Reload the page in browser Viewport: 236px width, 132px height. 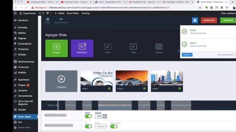[x=26, y=8]
